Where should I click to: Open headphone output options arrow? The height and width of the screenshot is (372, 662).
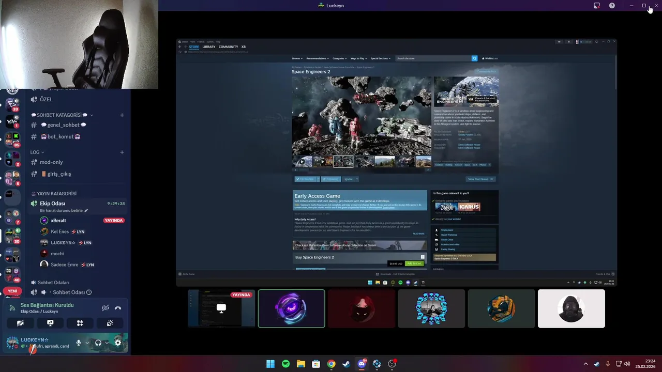tap(107, 343)
